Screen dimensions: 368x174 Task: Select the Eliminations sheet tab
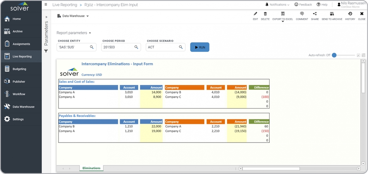click(91, 168)
